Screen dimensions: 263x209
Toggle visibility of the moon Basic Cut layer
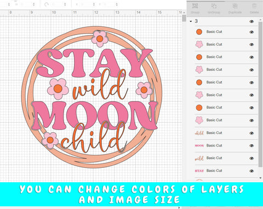[x=251, y=145]
